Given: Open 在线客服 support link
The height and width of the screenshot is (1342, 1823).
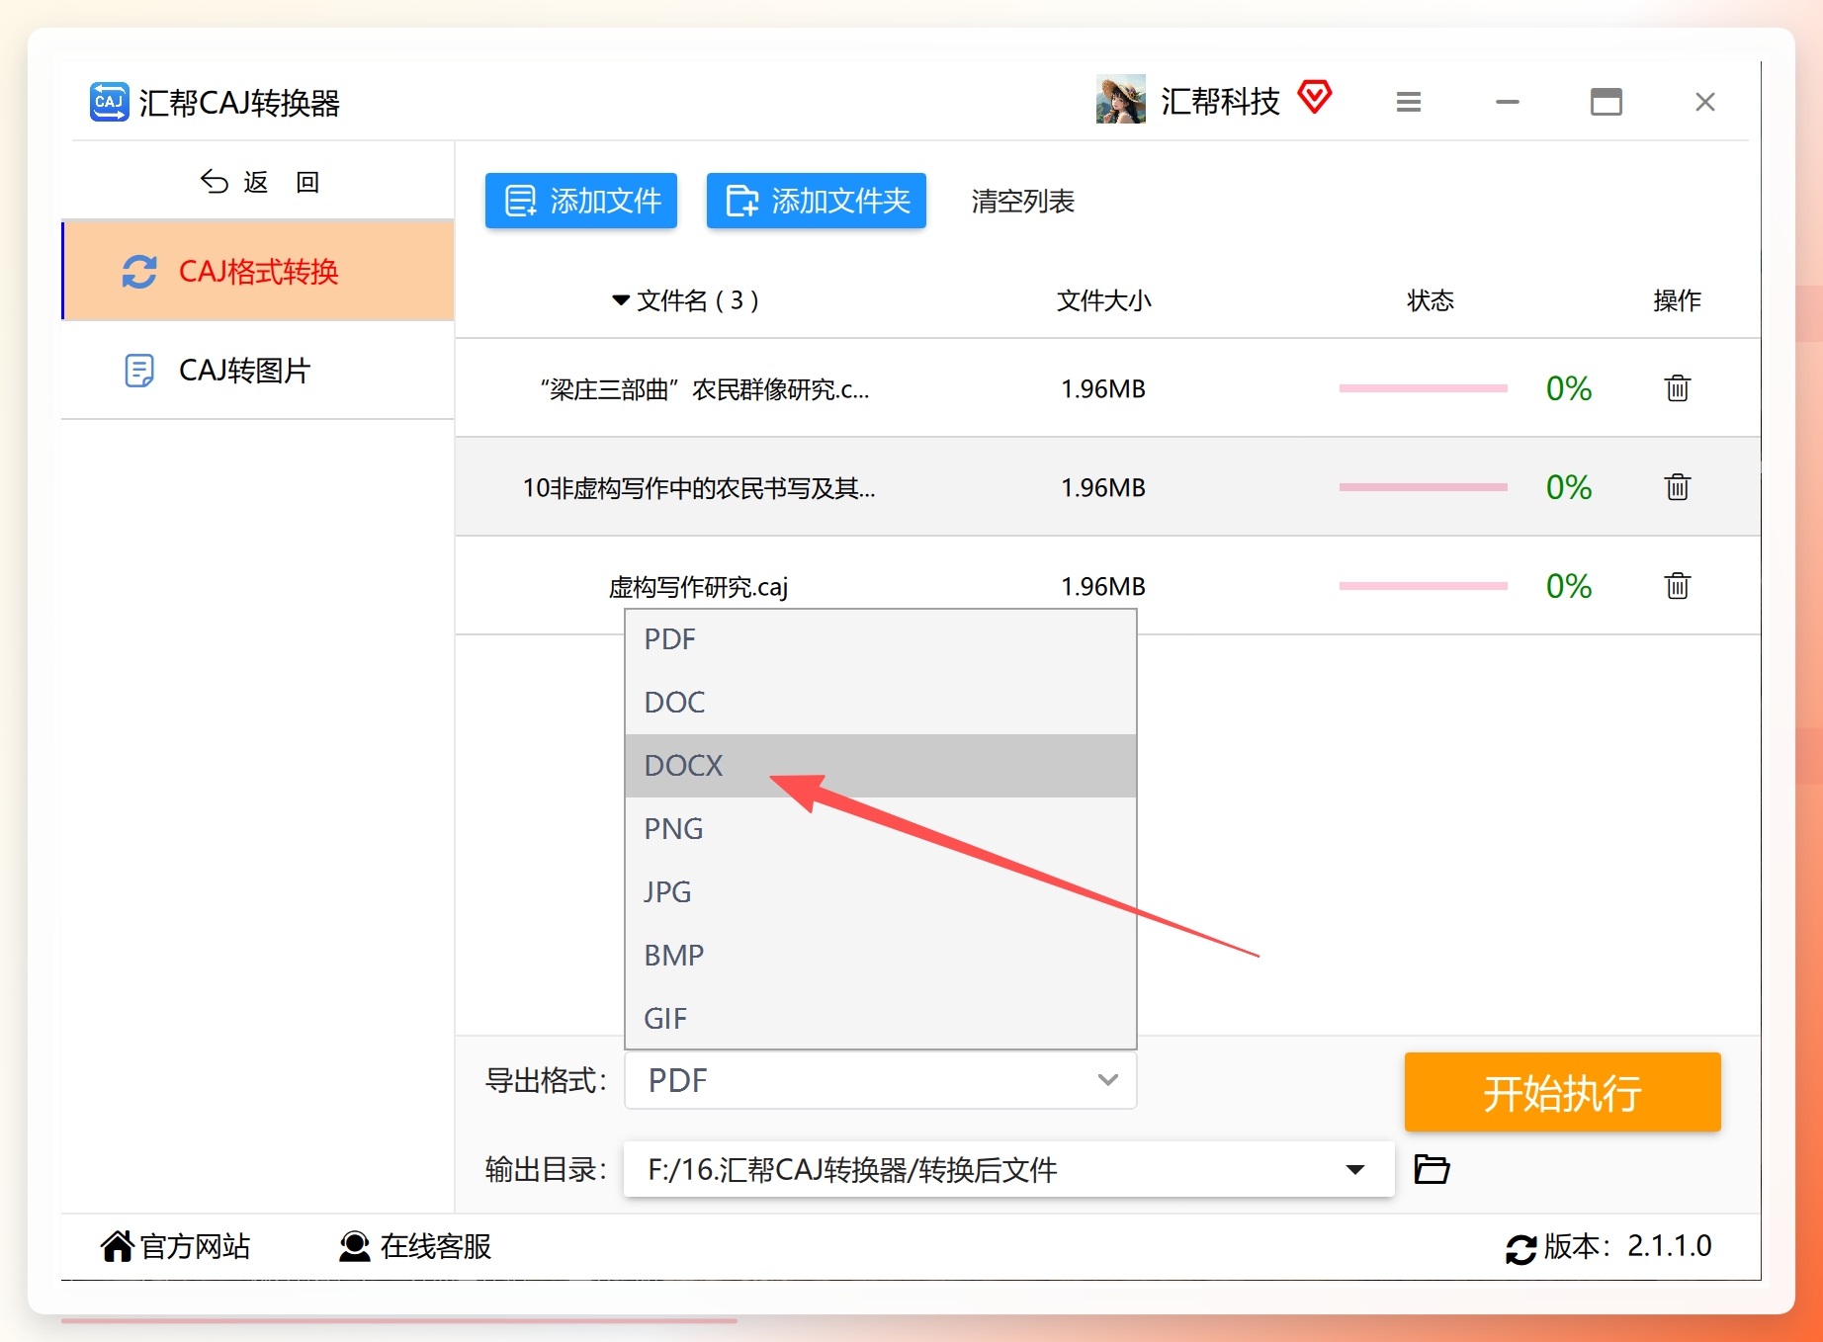Looking at the screenshot, I should click(x=415, y=1246).
